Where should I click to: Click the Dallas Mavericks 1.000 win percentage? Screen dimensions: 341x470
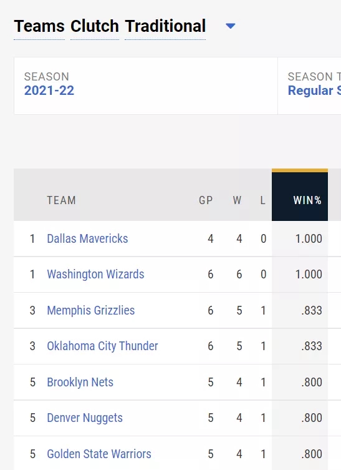(309, 239)
